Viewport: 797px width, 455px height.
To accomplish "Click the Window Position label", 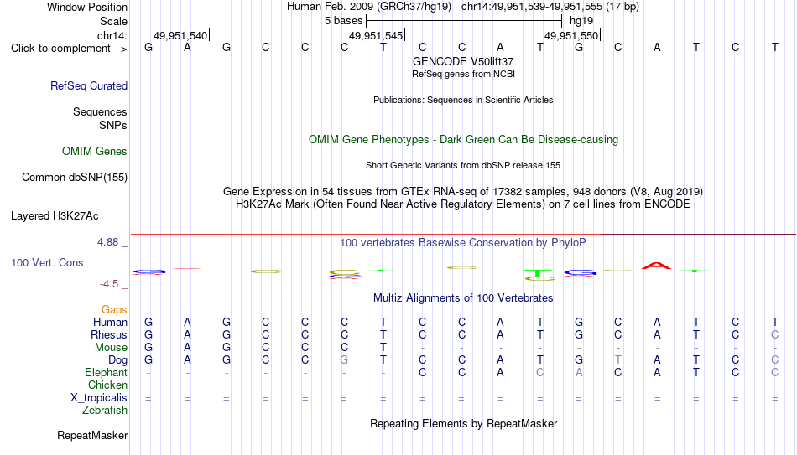I will click(x=87, y=7).
